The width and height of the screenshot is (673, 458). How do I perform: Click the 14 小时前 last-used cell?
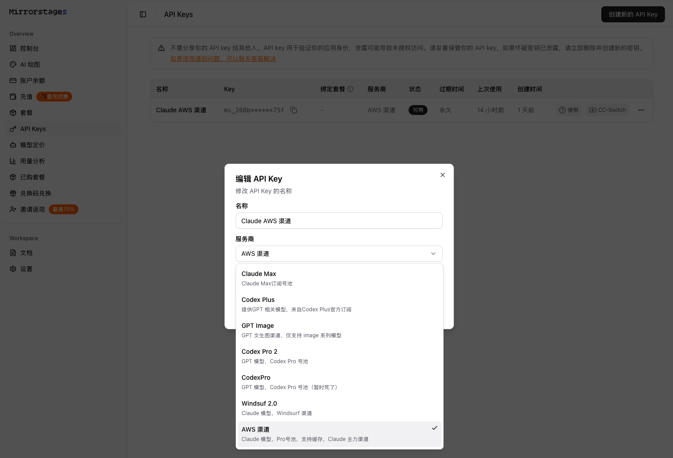491,110
